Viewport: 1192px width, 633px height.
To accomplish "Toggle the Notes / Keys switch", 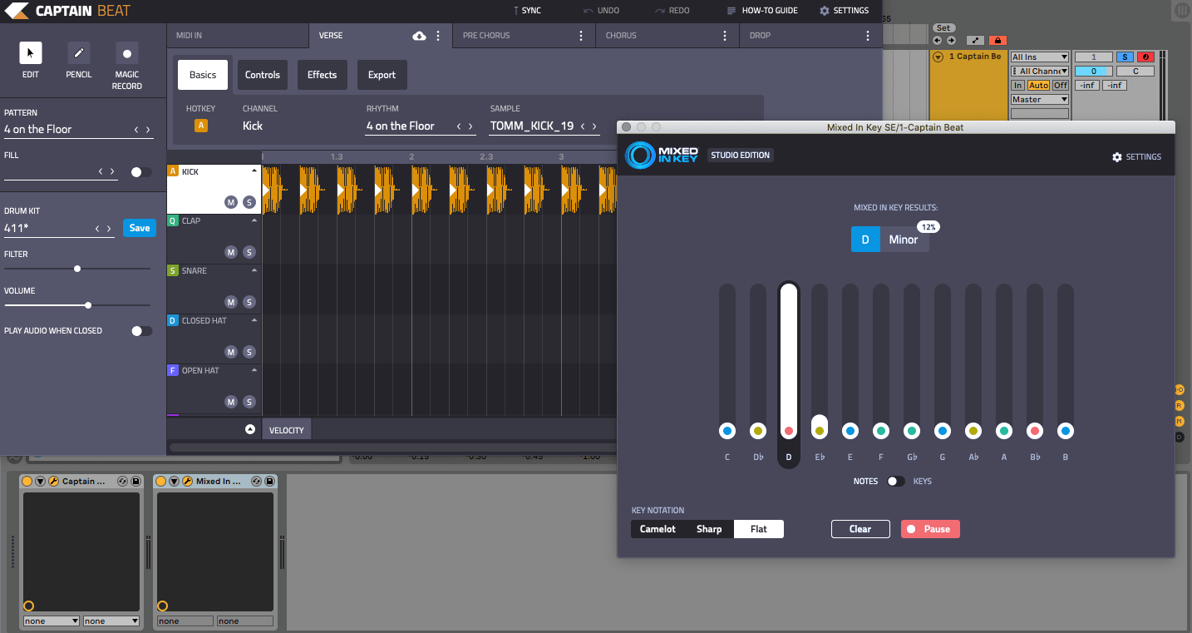I will 895,482.
